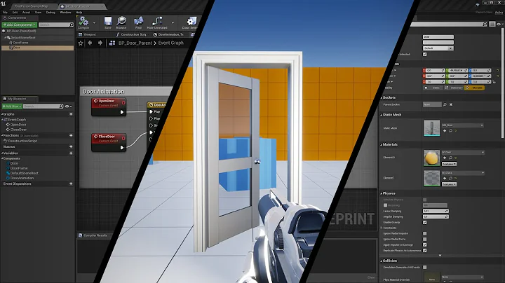Open the Window menu
The width and height of the screenshot is (505, 283).
(x=65, y=12)
